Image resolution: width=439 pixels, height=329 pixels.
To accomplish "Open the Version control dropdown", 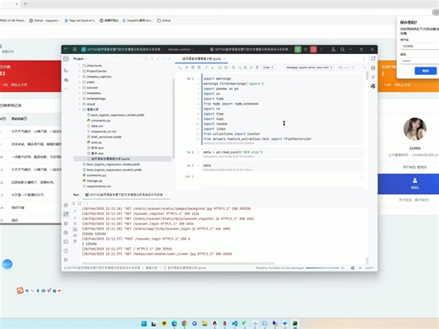I will [181, 50].
